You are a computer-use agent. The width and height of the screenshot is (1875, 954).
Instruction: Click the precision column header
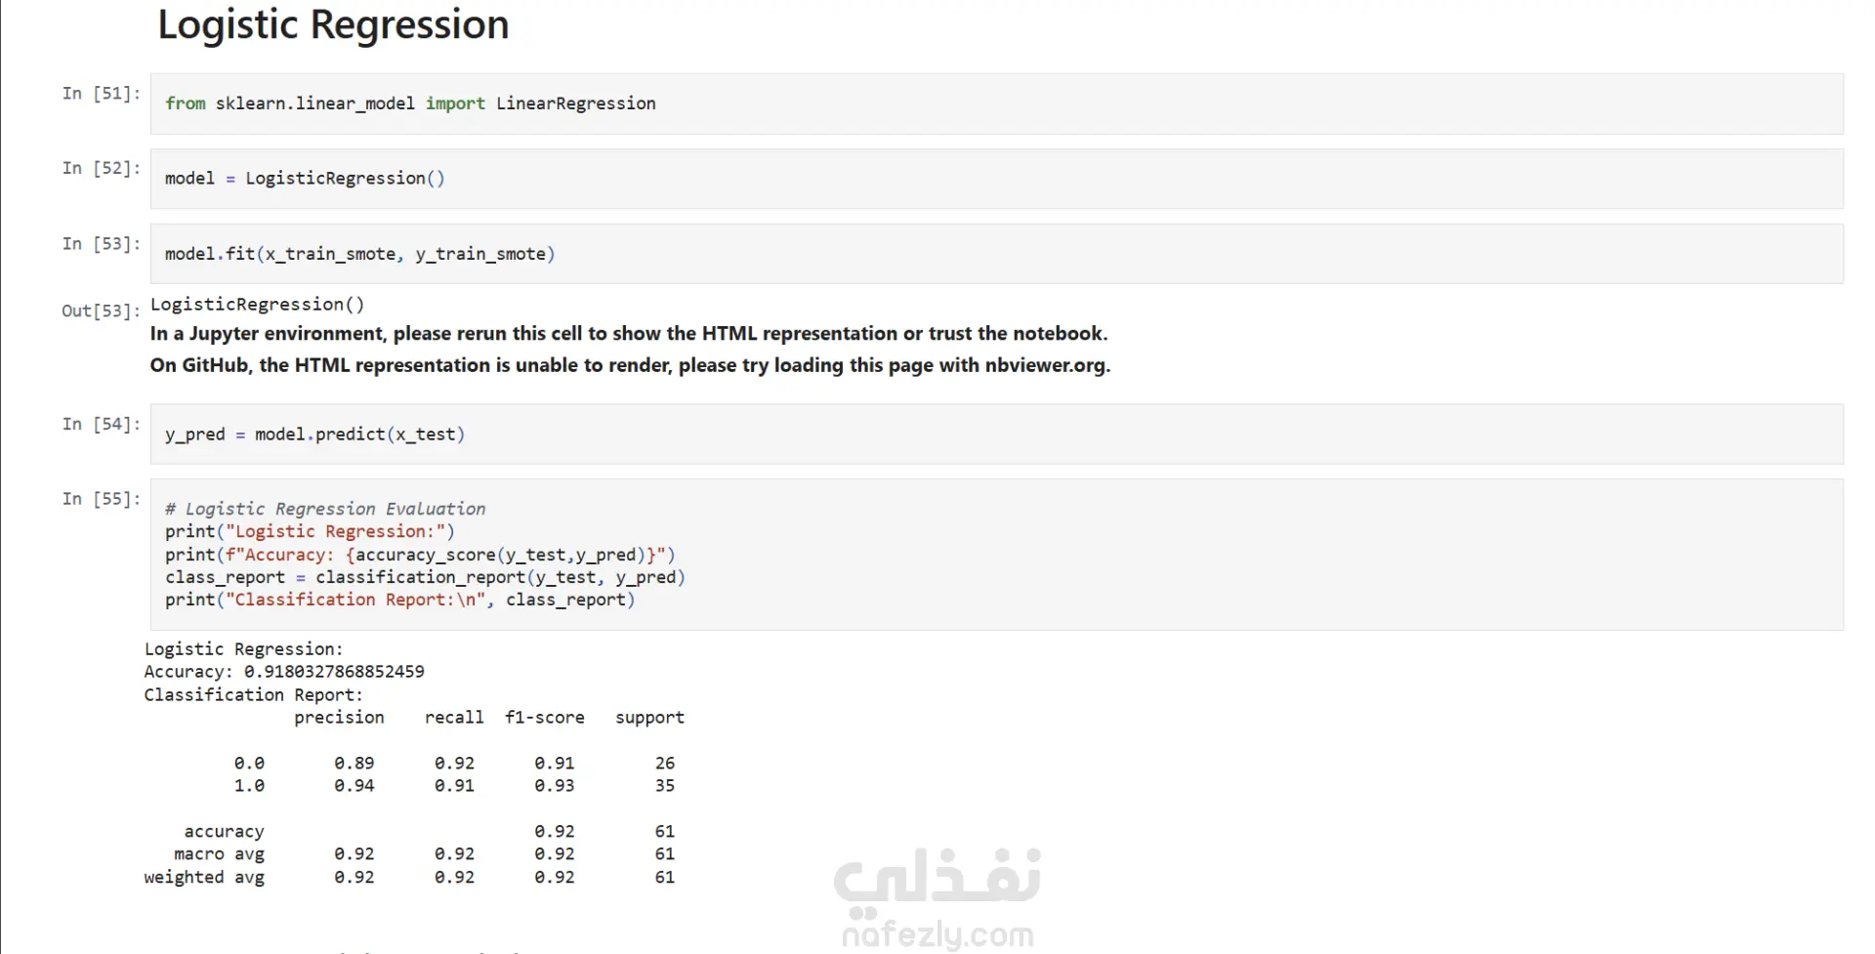(x=339, y=718)
